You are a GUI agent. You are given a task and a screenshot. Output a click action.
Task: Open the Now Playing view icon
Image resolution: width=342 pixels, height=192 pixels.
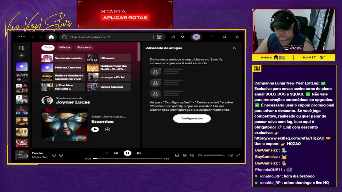click(177, 155)
